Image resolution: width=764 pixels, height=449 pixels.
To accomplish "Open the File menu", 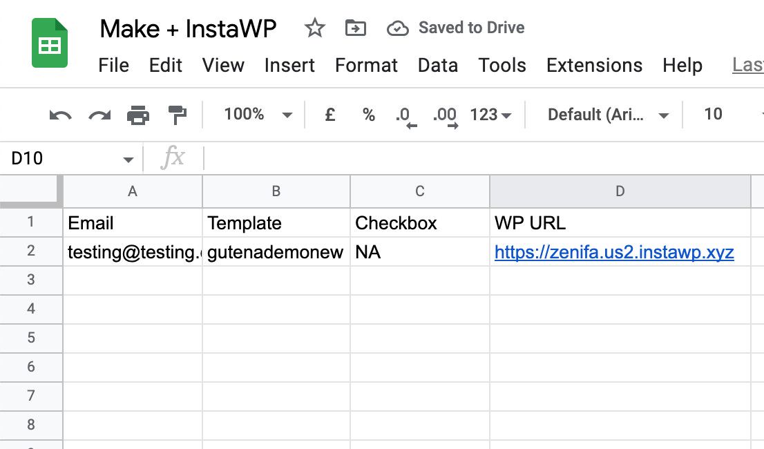I will pyautogui.click(x=113, y=65).
